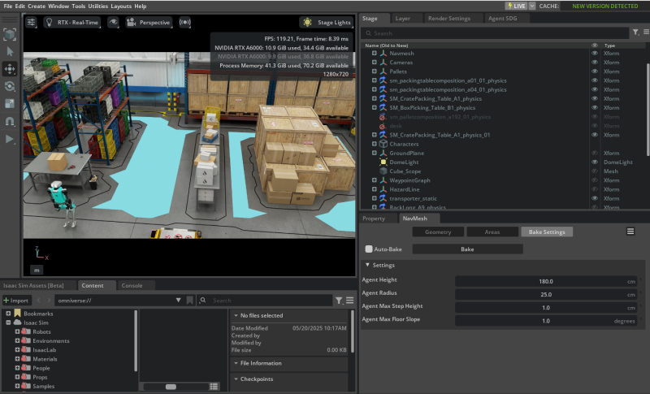650x394 pixels.
Task: Click the Bake button
Action: point(467,249)
